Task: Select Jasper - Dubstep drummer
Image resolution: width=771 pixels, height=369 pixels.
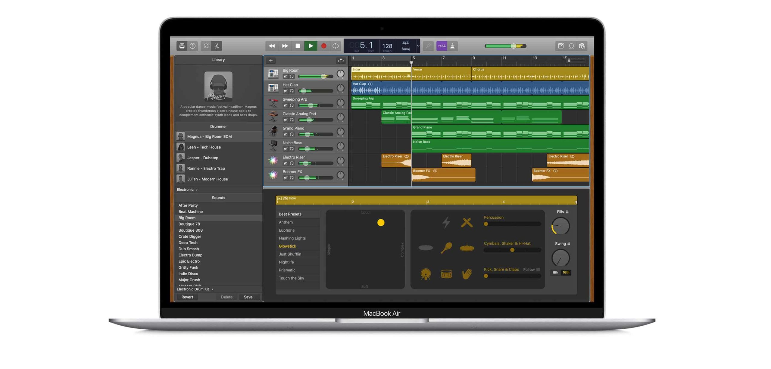Action: pos(218,158)
